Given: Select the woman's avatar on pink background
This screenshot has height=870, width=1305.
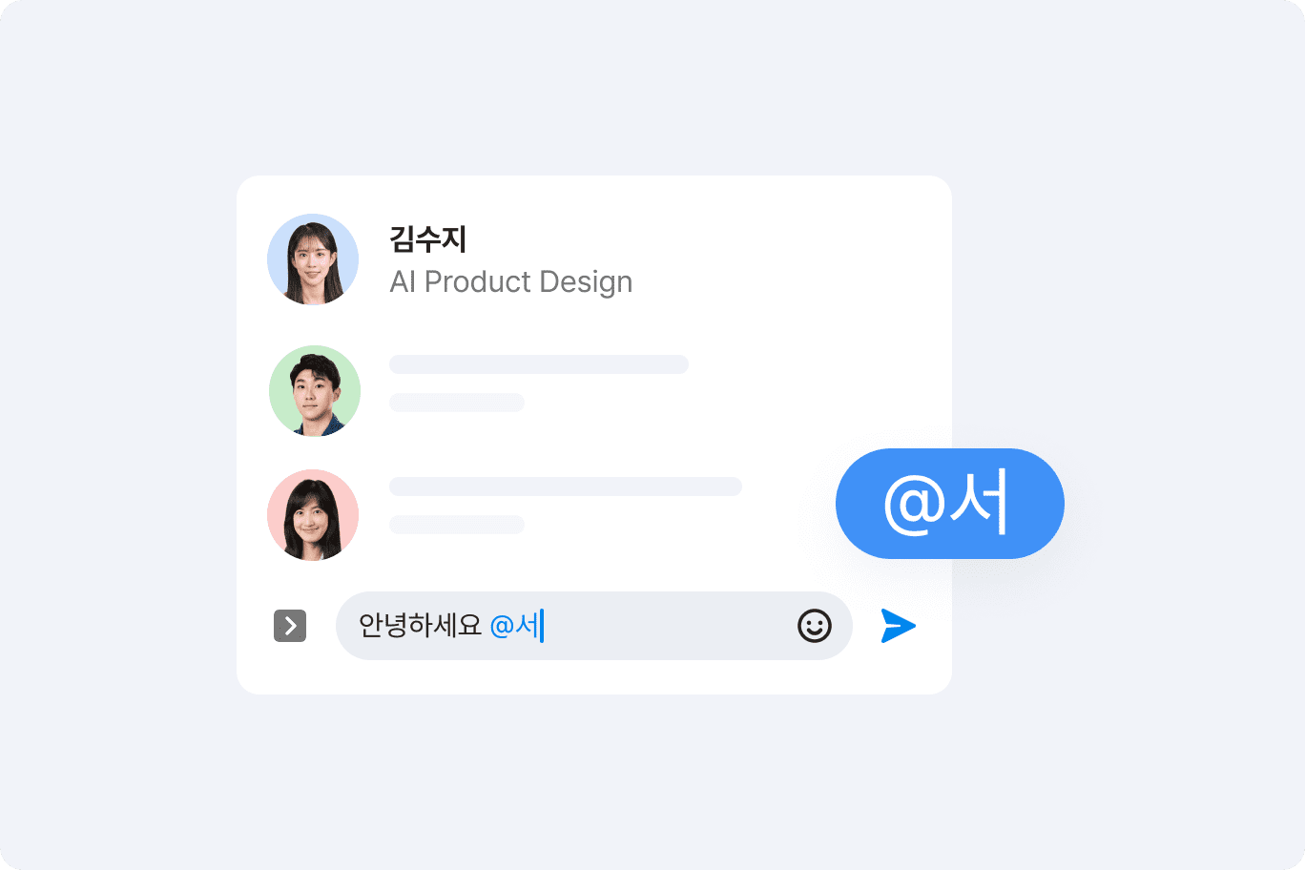Looking at the screenshot, I should pyautogui.click(x=313, y=515).
